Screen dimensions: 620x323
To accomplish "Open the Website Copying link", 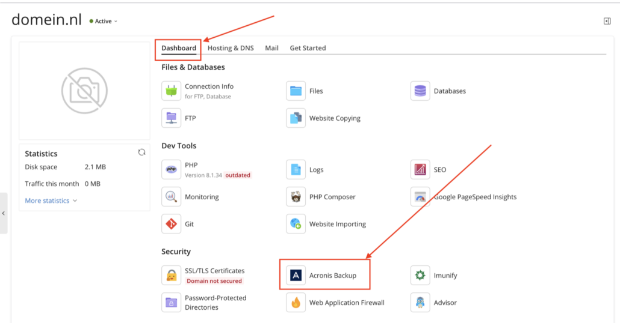I will (x=335, y=118).
